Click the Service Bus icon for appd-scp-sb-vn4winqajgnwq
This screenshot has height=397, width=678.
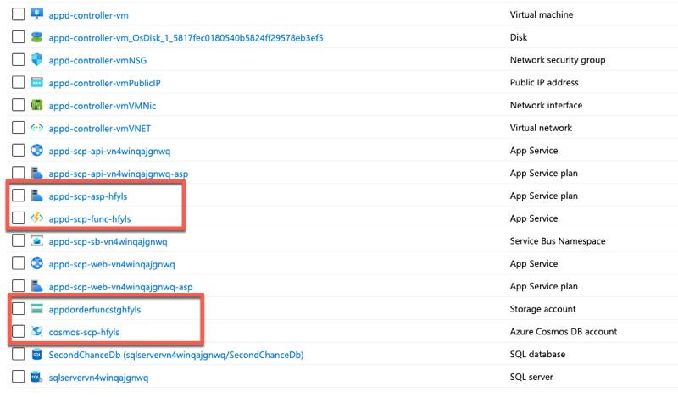point(36,241)
